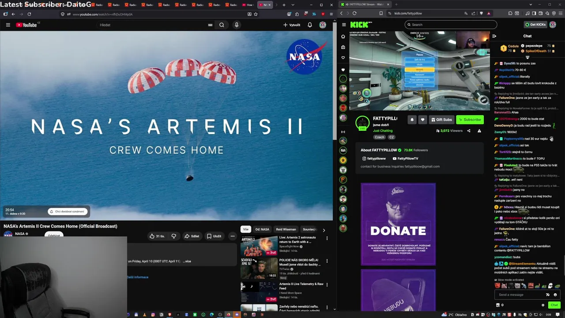Click the YouTube search magnifier button
The width and height of the screenshot is (565, 318).
coord(222,25)
